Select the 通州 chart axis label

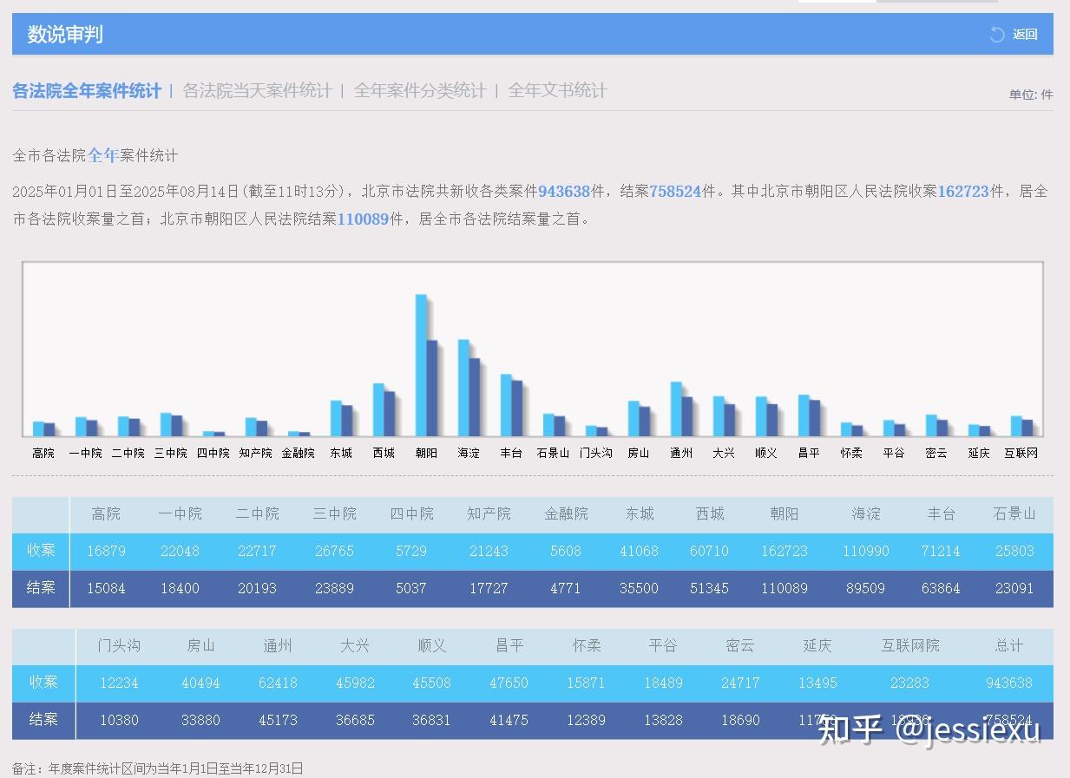(681, 453)
